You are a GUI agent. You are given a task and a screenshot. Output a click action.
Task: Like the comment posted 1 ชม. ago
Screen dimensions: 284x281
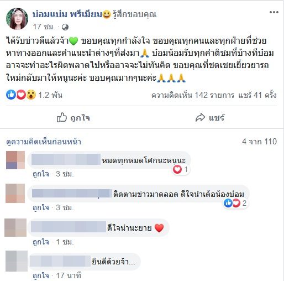41,242
